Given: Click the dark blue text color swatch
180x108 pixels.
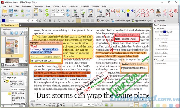Looking at the screenshot, I should pyautogui.click(x=4, y=21).
